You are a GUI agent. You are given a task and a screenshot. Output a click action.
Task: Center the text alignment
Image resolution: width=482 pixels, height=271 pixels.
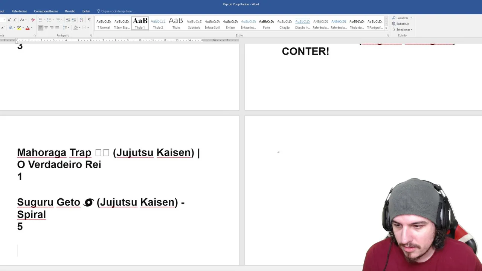click(46, 27)
